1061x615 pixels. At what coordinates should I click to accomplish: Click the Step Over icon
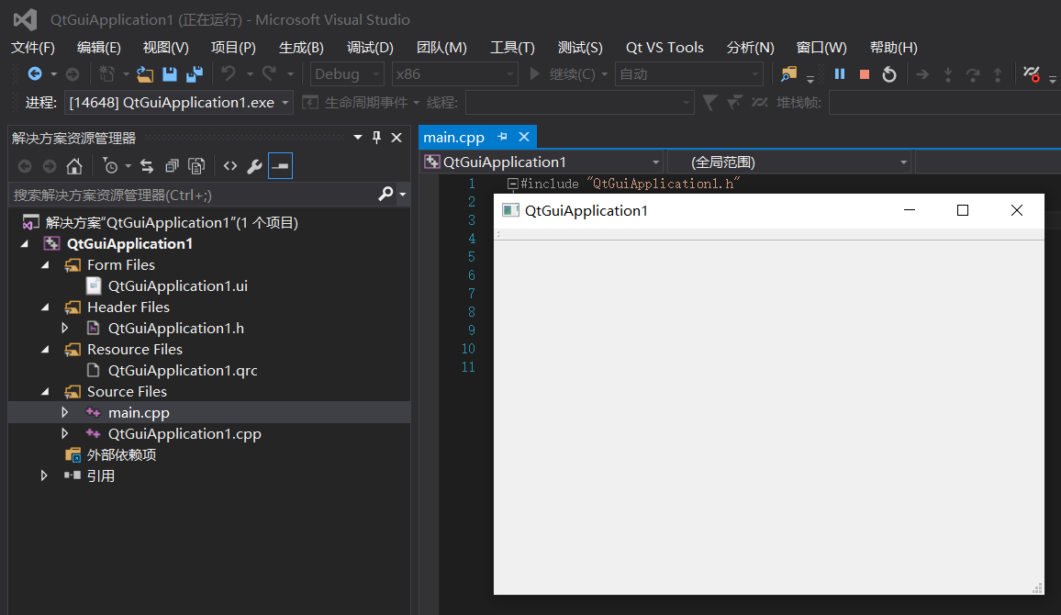pyautogui.click(x=973, y=73)
